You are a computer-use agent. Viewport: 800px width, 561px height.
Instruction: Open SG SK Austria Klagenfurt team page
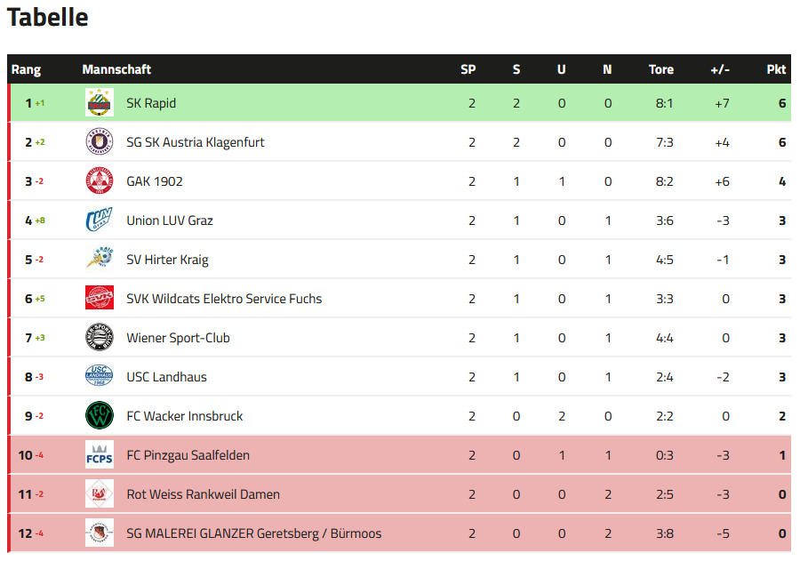pyautogui.click(x=196, y=142)
